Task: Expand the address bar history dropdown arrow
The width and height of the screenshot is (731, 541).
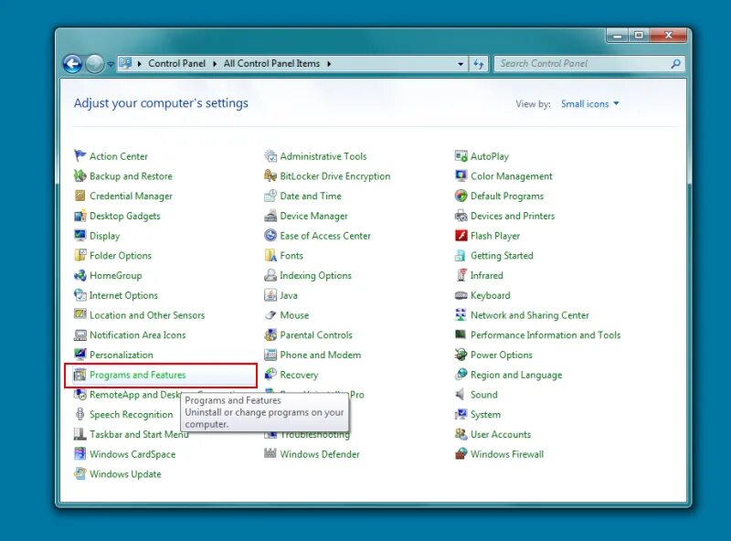Action: [x=461, y=64]
